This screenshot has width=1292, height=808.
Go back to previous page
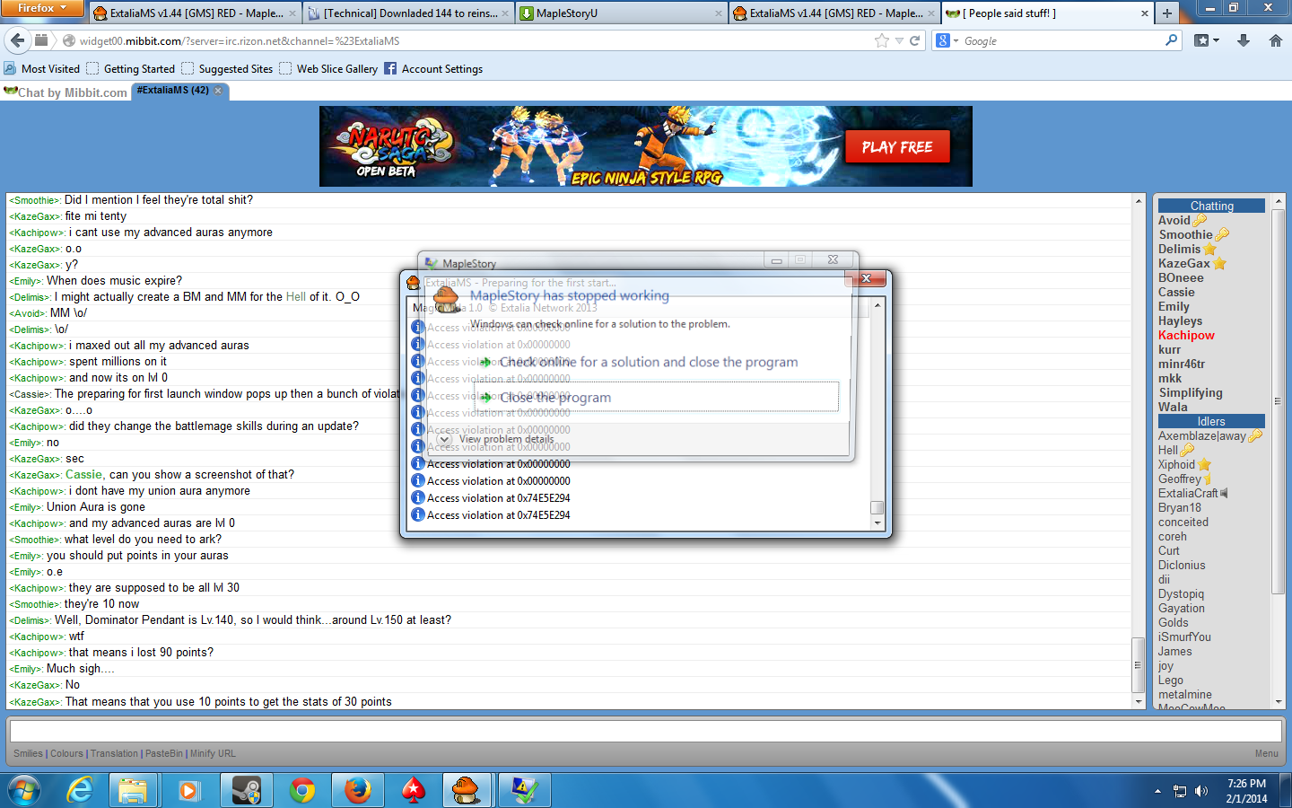[17, 40]
